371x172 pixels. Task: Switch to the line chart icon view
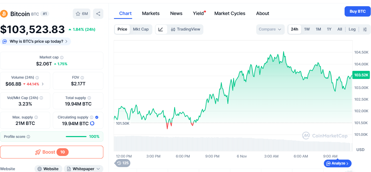click(161, 29)
